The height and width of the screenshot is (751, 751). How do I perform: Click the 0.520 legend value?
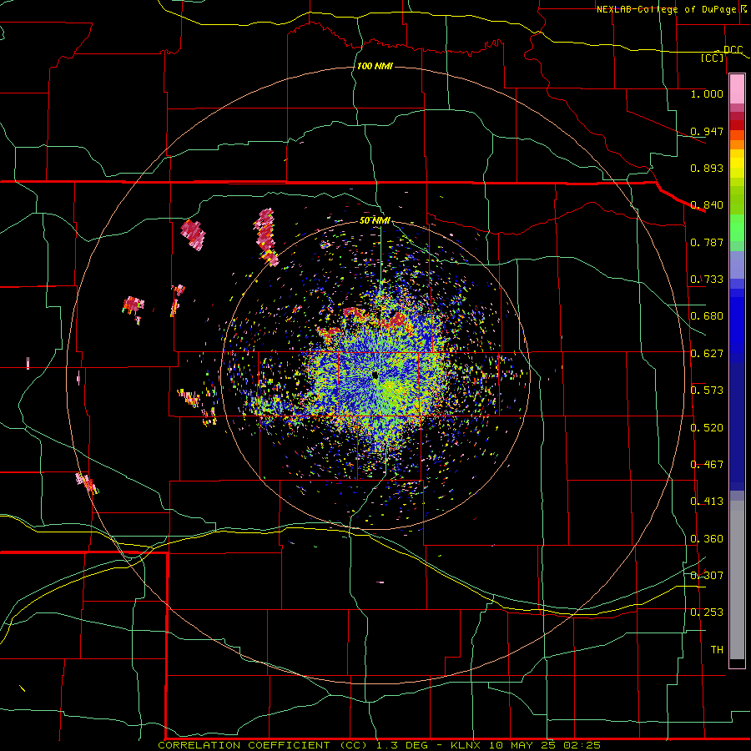pyautogui.click(x=707, y=428)
